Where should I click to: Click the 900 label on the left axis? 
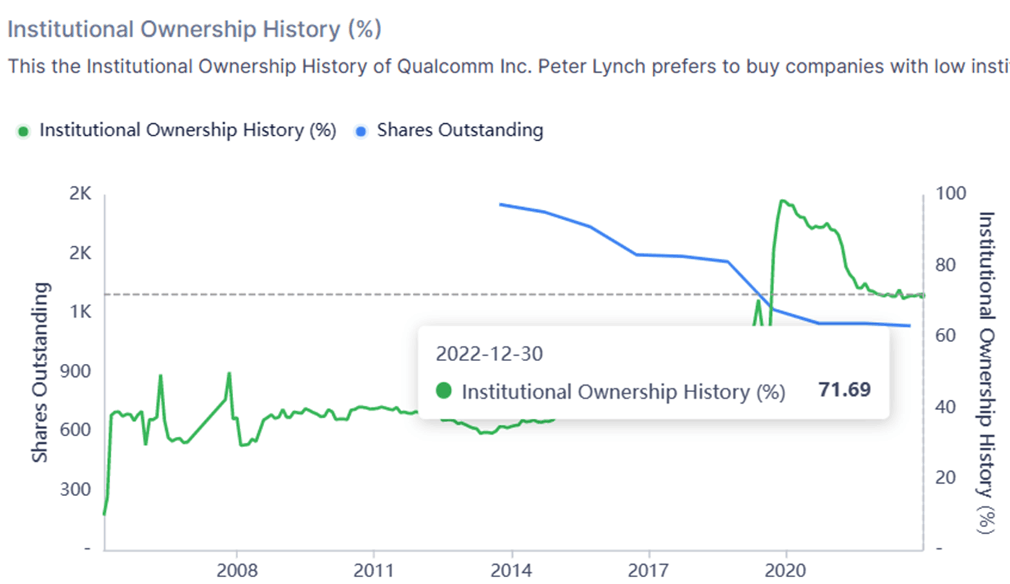76,371
